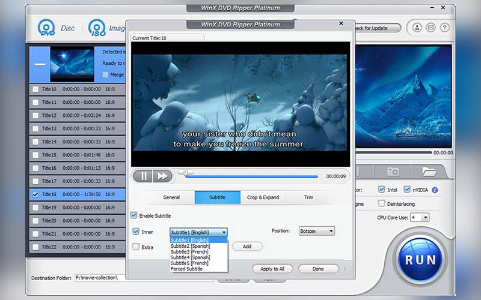Select the Title21 row
This screenshot has height=300, width=481.
point(78,234)
